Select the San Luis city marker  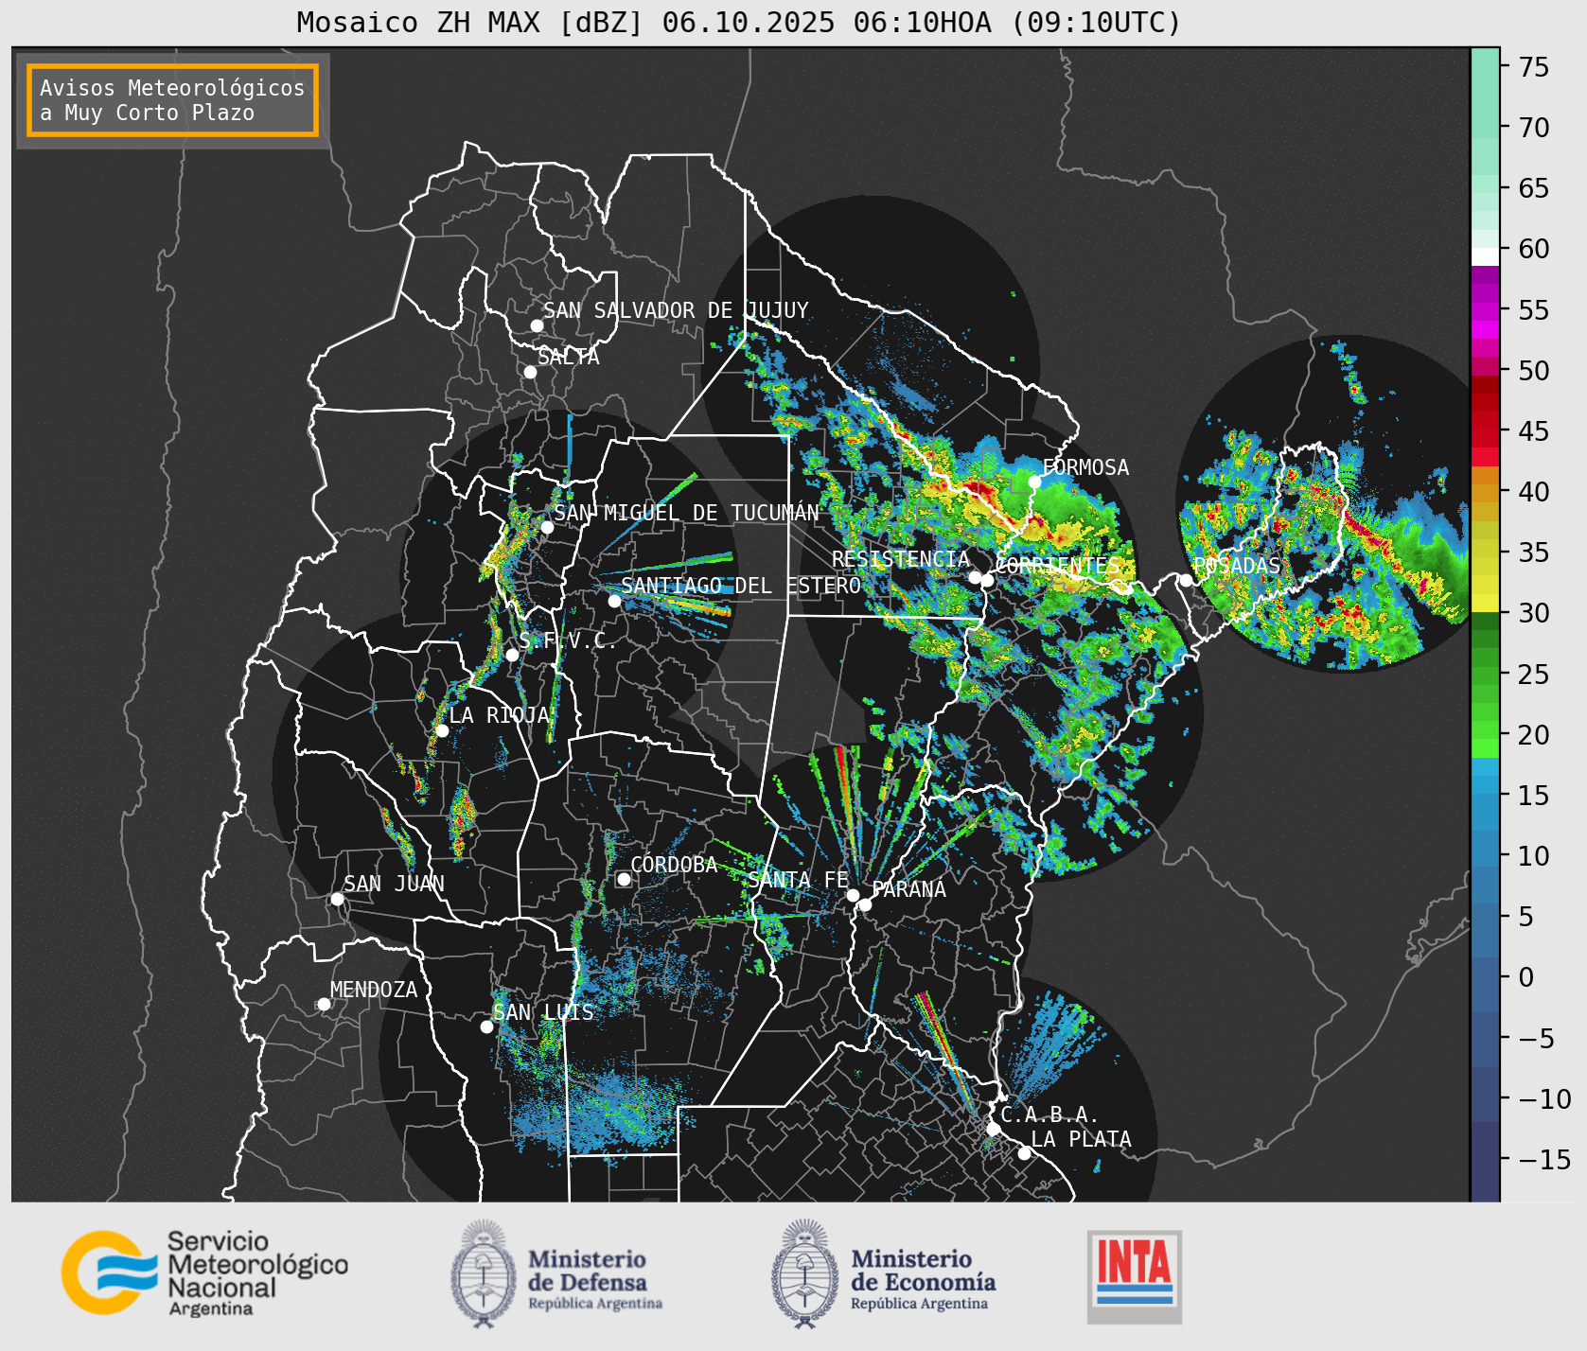point(486,1026)
